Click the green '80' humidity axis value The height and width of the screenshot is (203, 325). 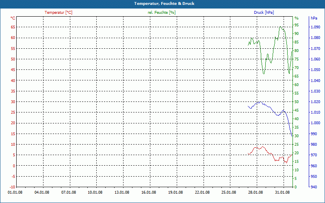click(297, 50)
